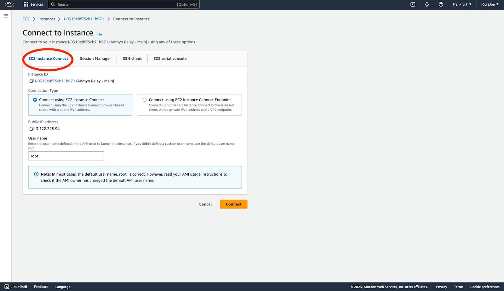Select Connect using EC2 Instance Connect Endpoint radio

click(145, 100)
